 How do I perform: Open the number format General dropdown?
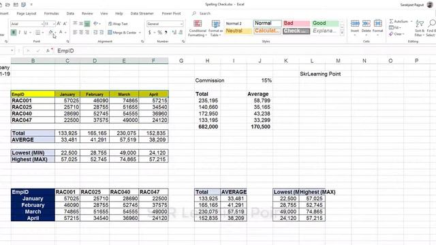coord(182,24)
